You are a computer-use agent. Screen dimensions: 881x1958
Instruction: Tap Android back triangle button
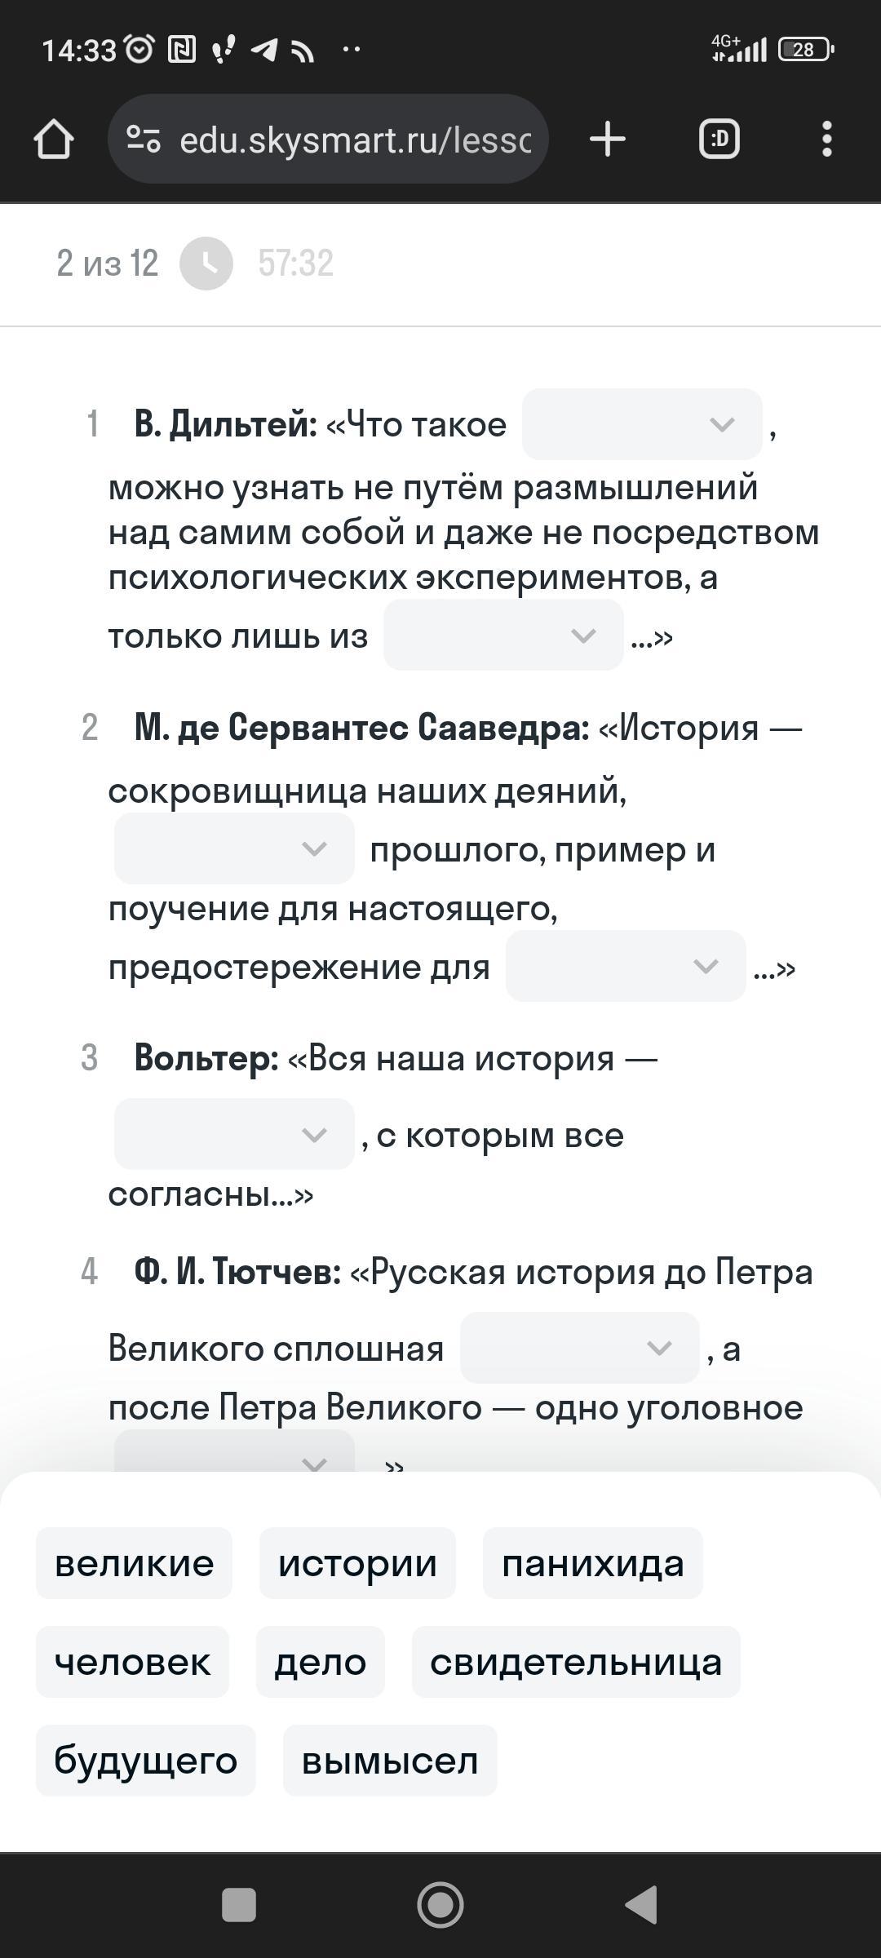tap(641, 1905)
